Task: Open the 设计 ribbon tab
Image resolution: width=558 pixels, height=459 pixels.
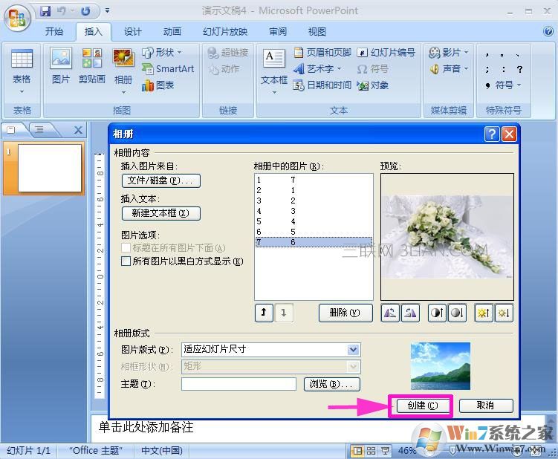Action: point(133,32)
